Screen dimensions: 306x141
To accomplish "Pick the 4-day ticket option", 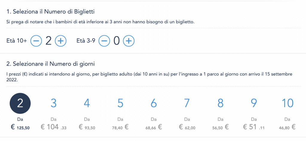I will point(87,103).
